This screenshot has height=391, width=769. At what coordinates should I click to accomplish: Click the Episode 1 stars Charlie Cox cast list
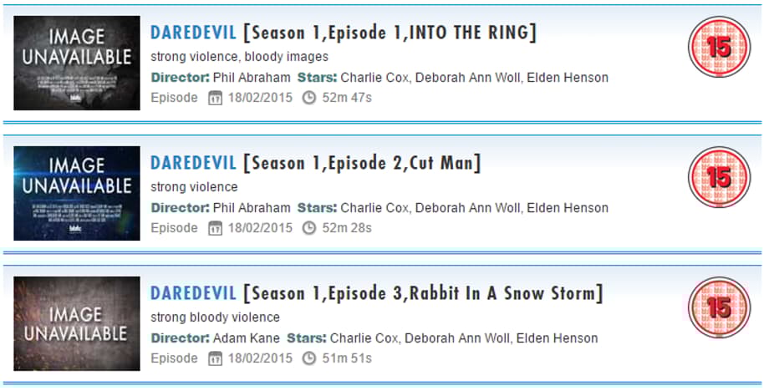click(474, 78)
